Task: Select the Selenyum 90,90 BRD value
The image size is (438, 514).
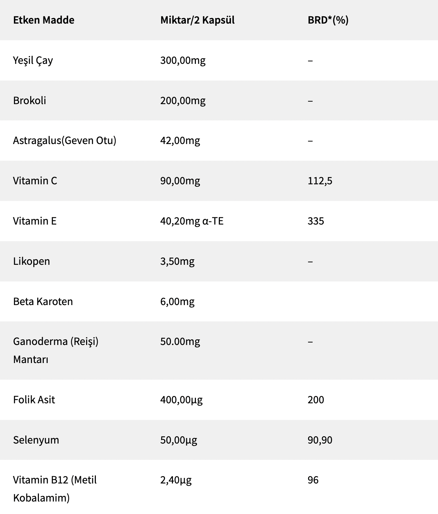Action: tap(320, 440)
